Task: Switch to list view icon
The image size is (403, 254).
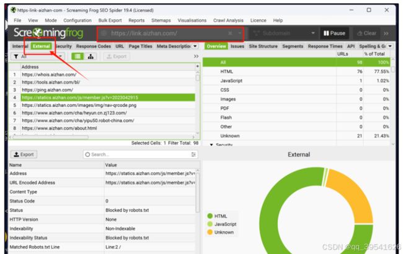Action: coord(77,56)
